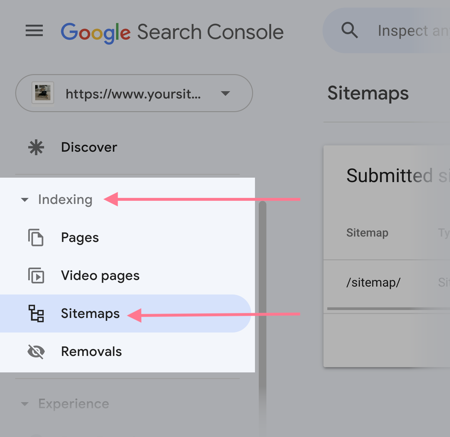
Task: Toggle the Discover sidebar entry
Action: tap(89, 147)
